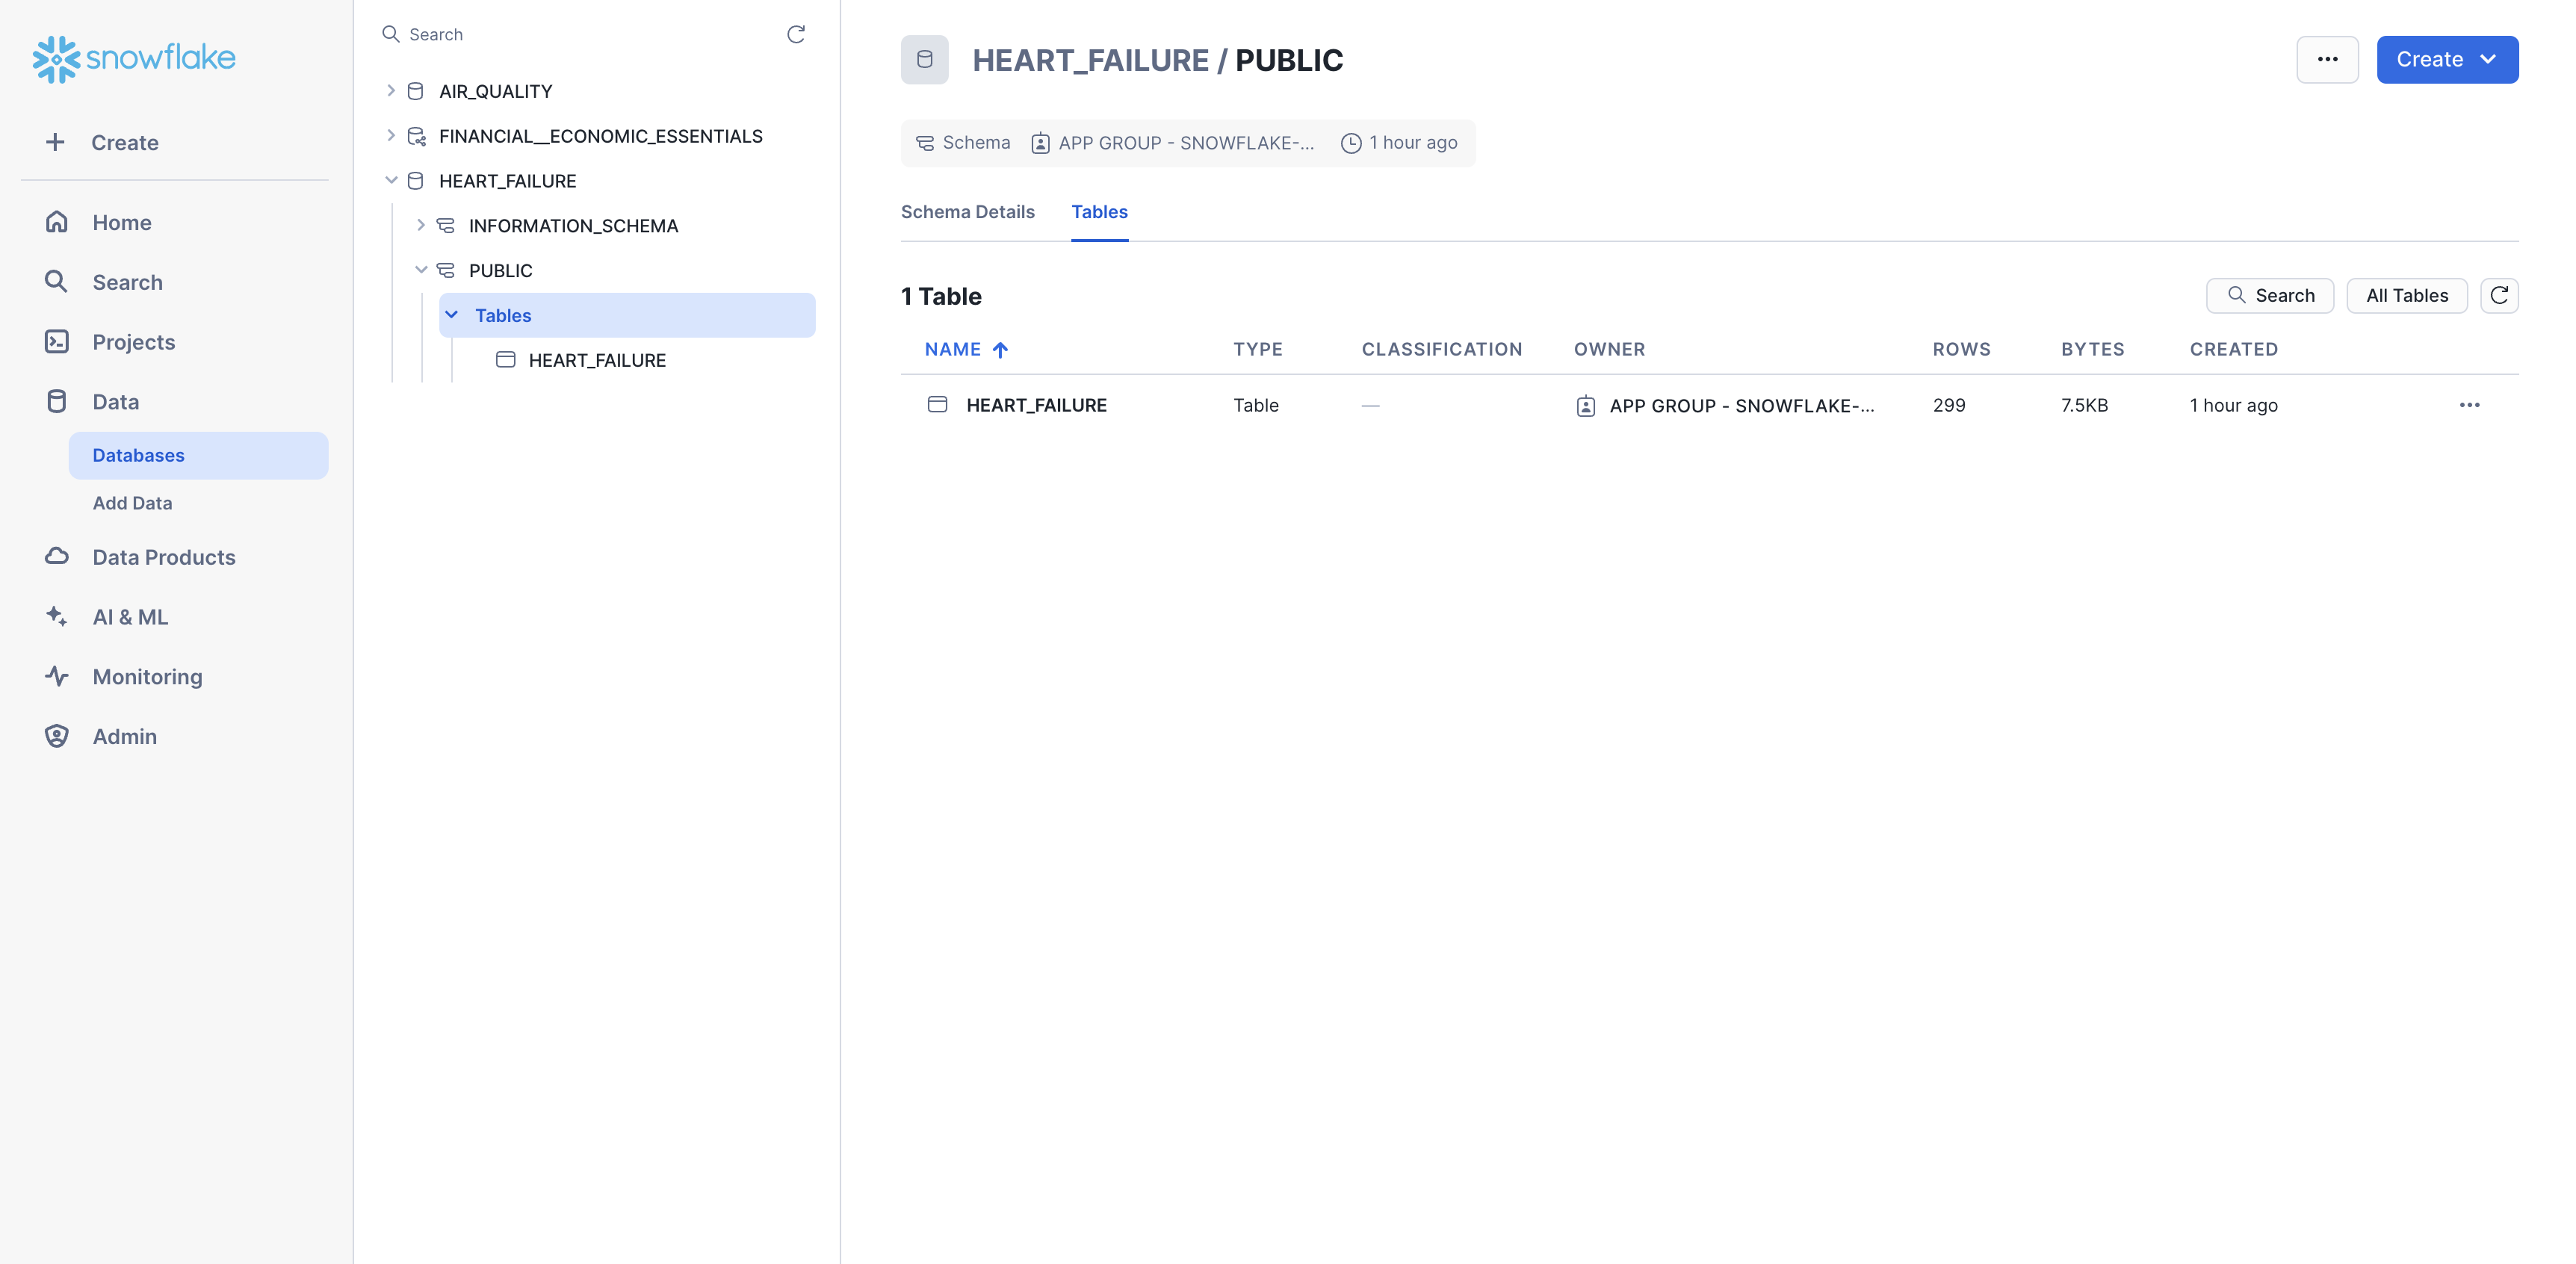Open the Admin section

tap(124, 736)
